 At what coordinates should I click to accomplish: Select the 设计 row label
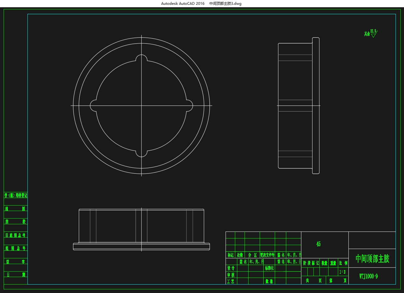coord(231,268)
